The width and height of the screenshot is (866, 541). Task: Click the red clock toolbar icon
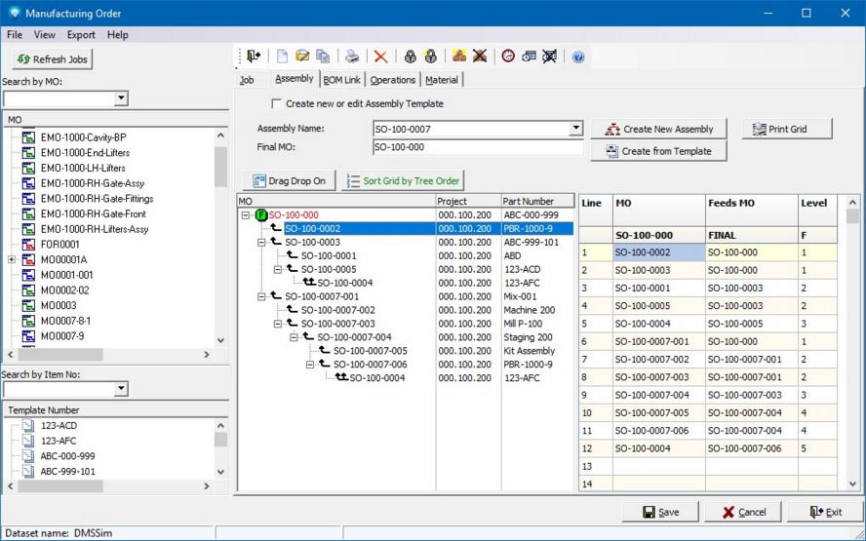click(508, 57)
